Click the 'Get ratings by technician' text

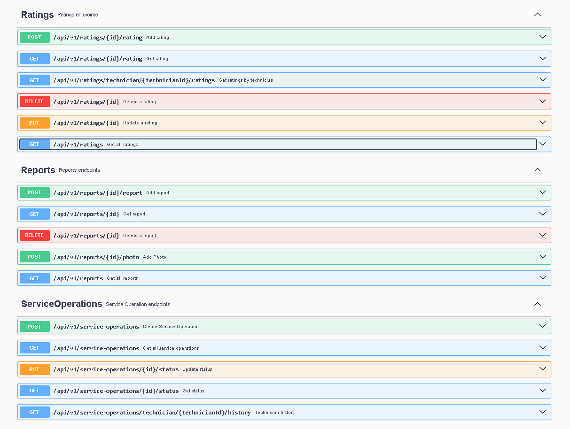246,80
